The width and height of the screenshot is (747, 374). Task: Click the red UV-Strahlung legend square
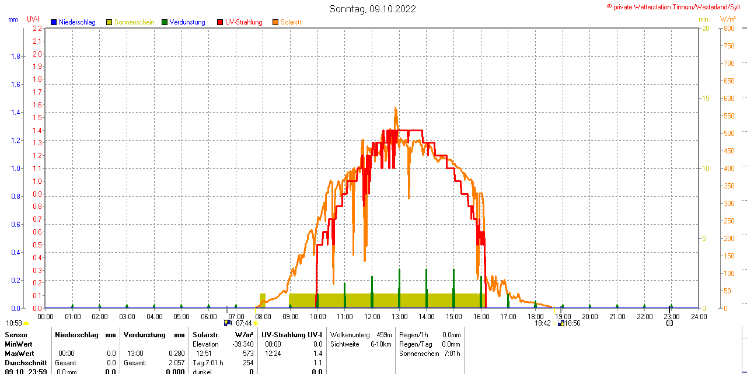coord(220,22)
